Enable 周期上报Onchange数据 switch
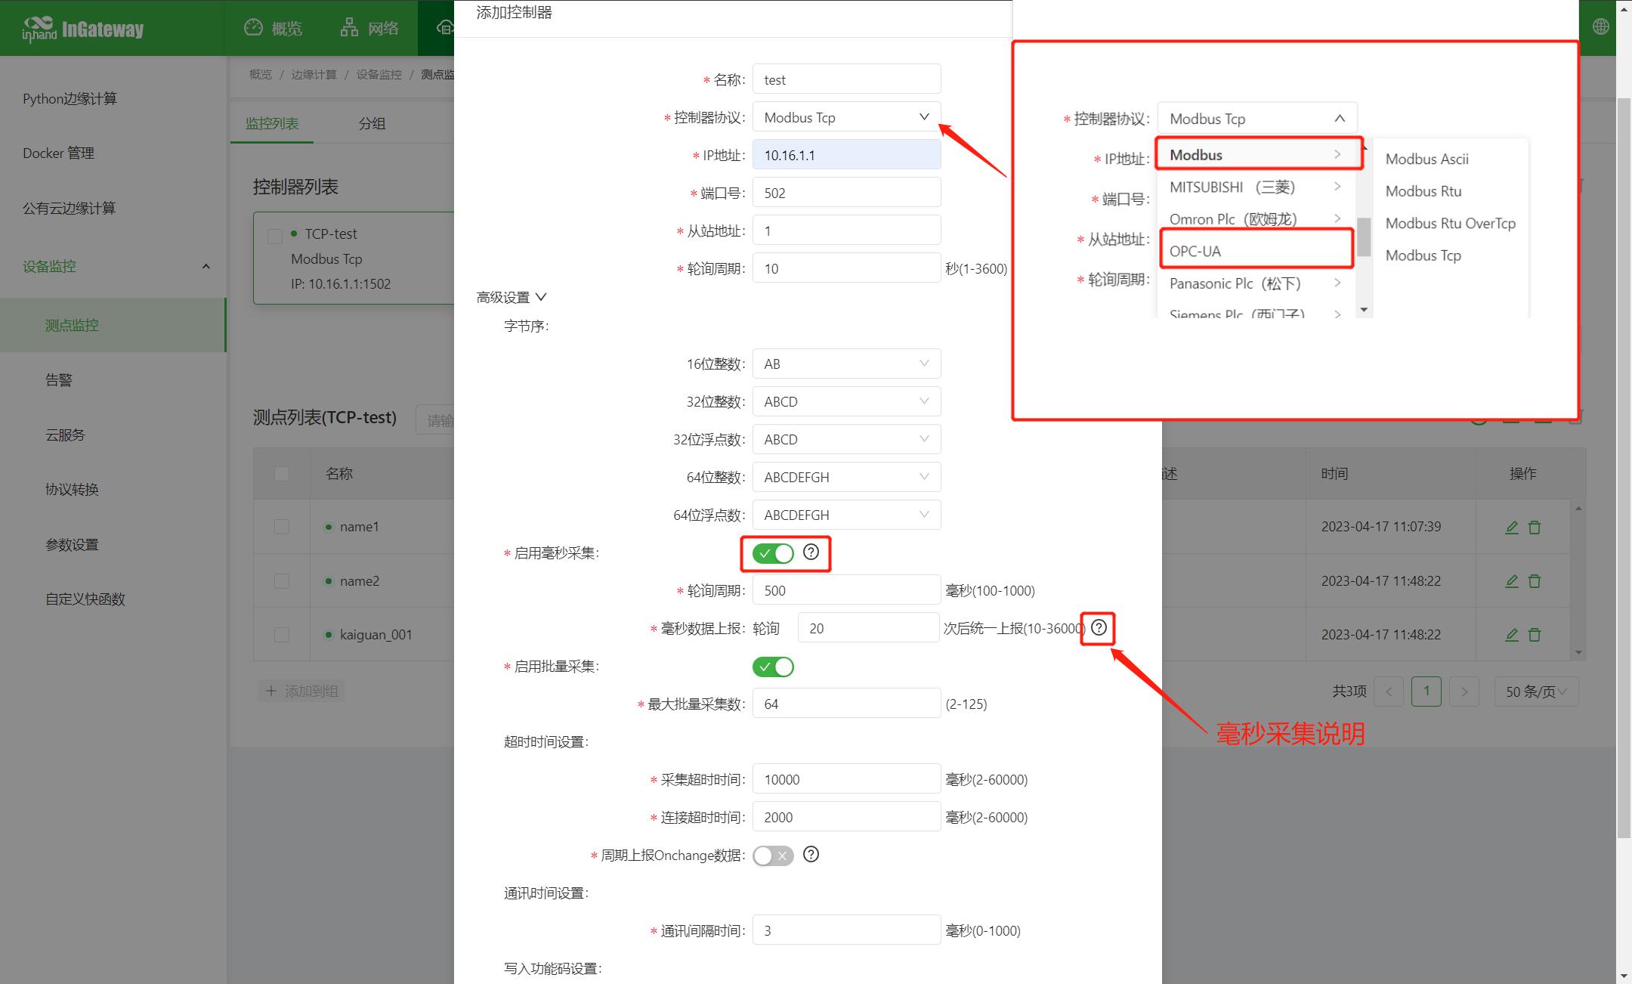1632x984 pixels. coord(772,856)
